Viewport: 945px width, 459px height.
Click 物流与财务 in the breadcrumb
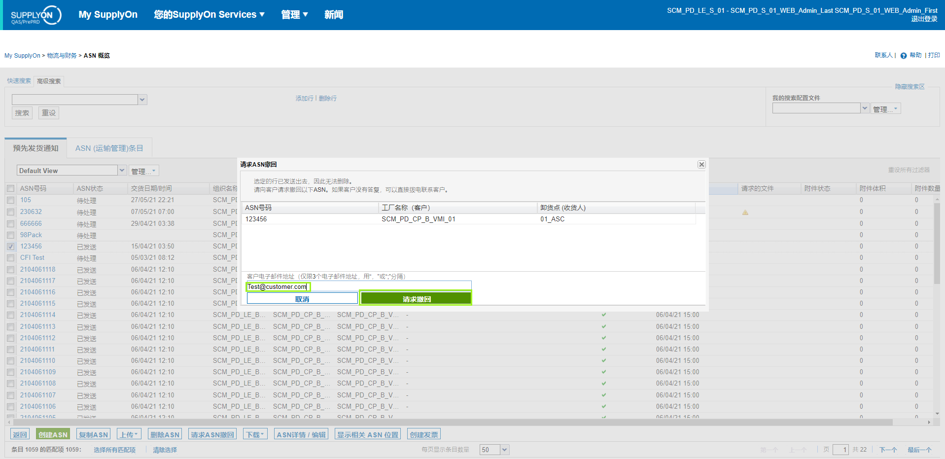click(62, 56)
